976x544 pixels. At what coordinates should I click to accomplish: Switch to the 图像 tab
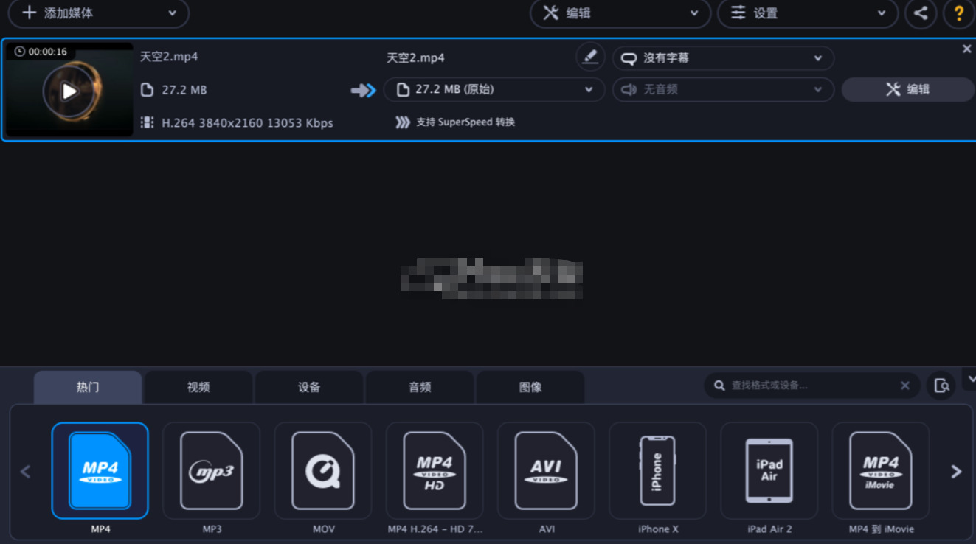(530, 387)
